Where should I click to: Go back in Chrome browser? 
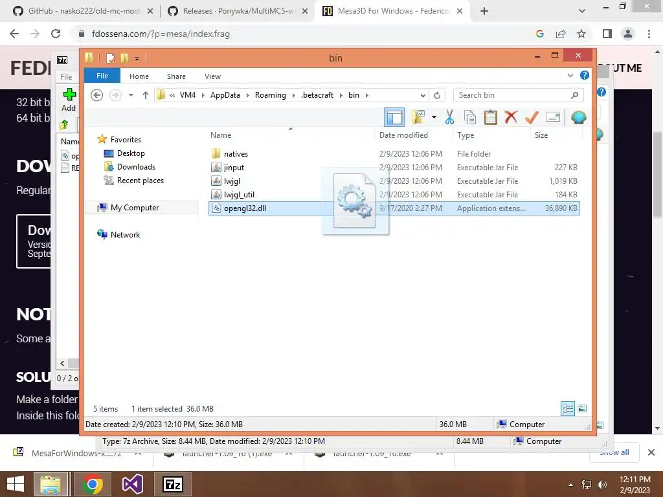pos(14,34)
